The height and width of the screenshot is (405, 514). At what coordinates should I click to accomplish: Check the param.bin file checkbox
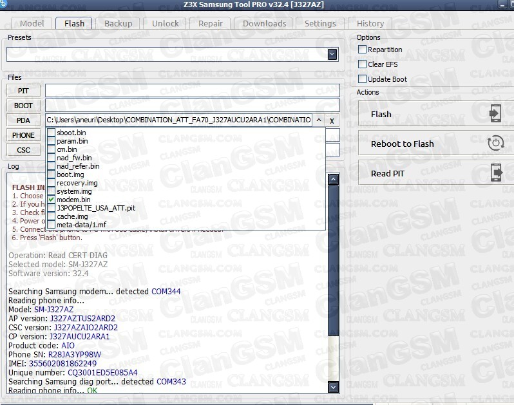[x=51, y=141]
